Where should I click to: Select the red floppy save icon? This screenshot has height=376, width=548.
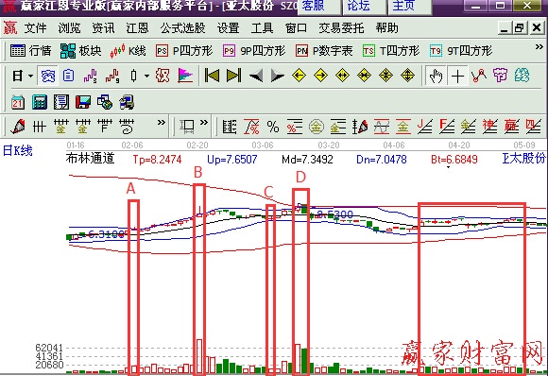click(x=83, y=102)
